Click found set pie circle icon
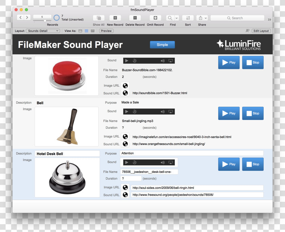The height and width of the screenshot is (232, 285). [57, 18]
